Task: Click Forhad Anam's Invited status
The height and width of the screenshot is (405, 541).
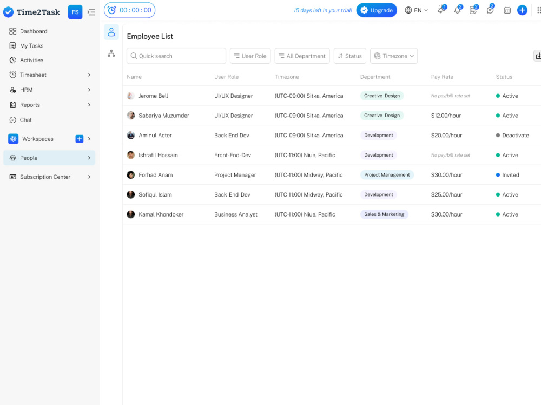Action: click(x=507, y=175)
